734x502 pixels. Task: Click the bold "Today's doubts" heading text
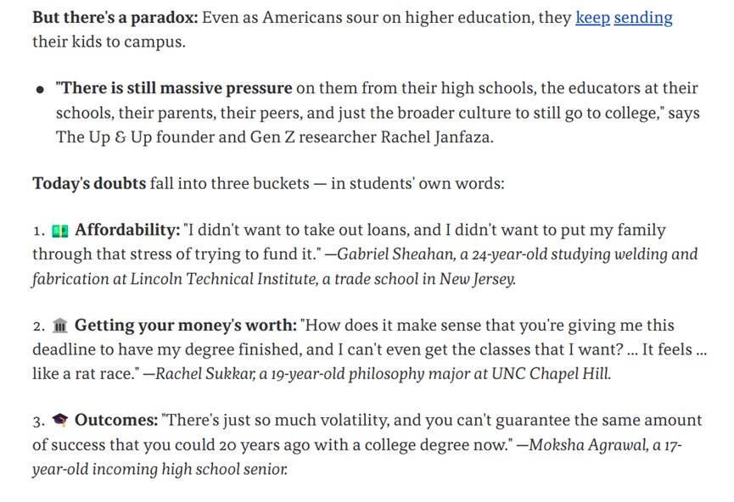[x=89, y=183]
